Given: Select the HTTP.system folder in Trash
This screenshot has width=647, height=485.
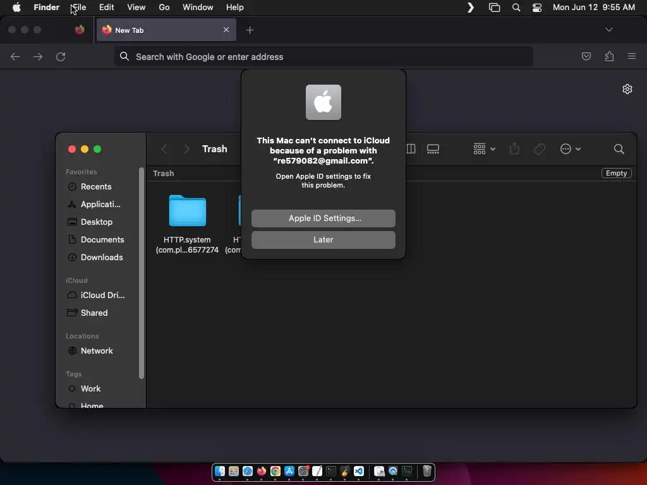Looking at the screenshot, I should coord(187,224).
